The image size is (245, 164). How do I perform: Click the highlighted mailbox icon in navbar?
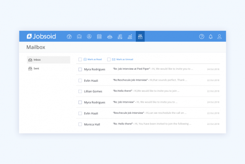click(140, 36)
